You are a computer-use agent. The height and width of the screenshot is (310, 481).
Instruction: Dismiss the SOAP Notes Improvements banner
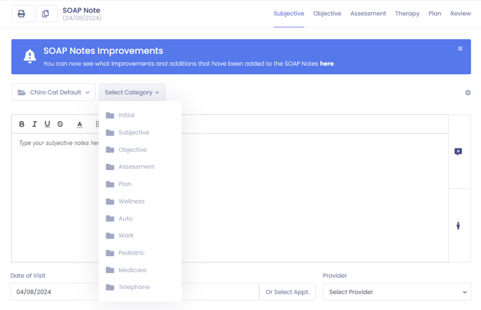point(460,48)
